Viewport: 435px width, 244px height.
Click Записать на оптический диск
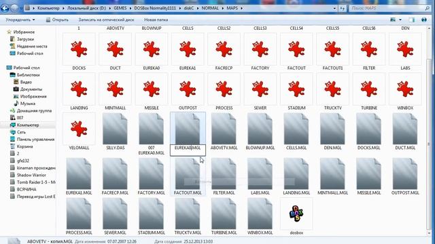(106, 20)
